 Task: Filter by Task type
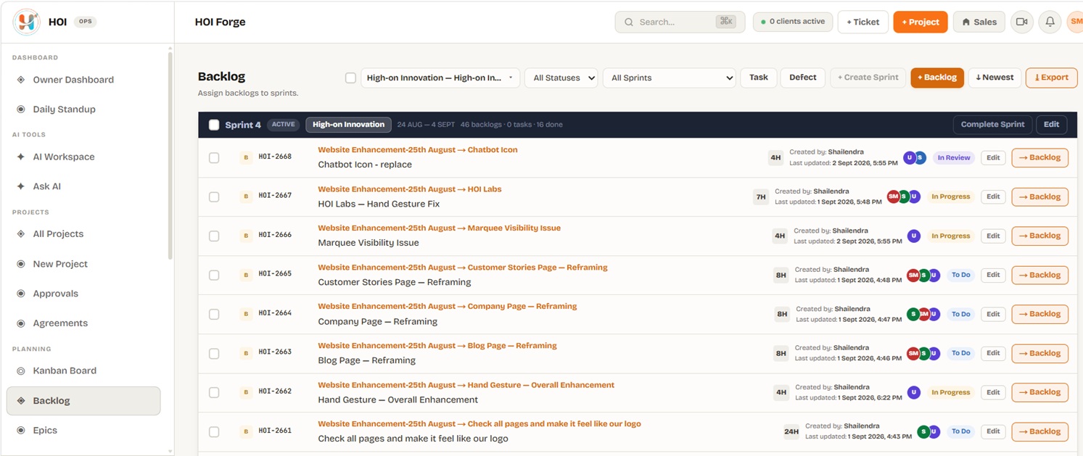click(759, 78)
